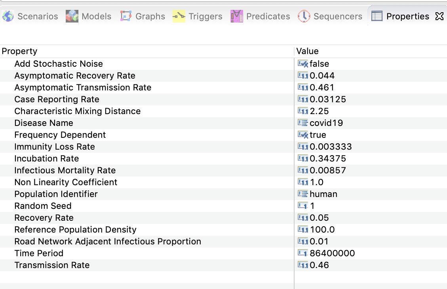The image size is (447, 289).
Task: Click the Properties table icon
Action: coord(377,16)
